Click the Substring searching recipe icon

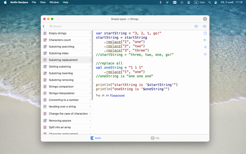click(x=45, y=46)
